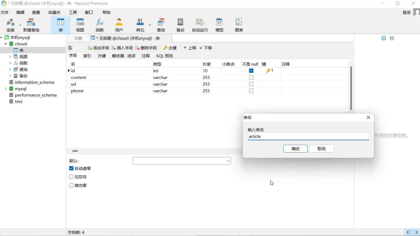Image resolution: width=420 pixels, height=236 pixels.
Task: Open 新建查询 new query tool
Action: 31,25
